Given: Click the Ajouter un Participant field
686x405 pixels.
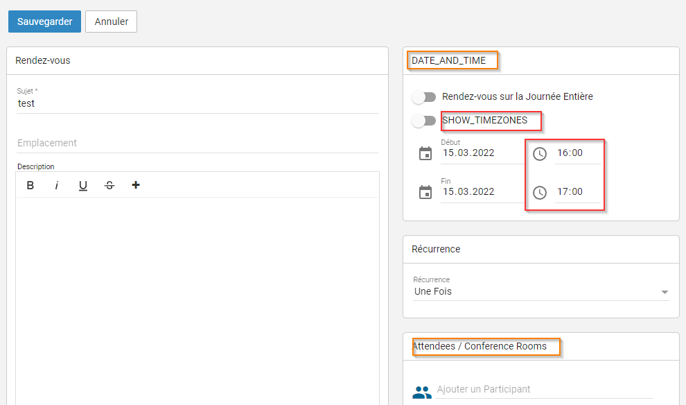Looking at the screenshot, I should pyautogui.click(x=544, y=389).
